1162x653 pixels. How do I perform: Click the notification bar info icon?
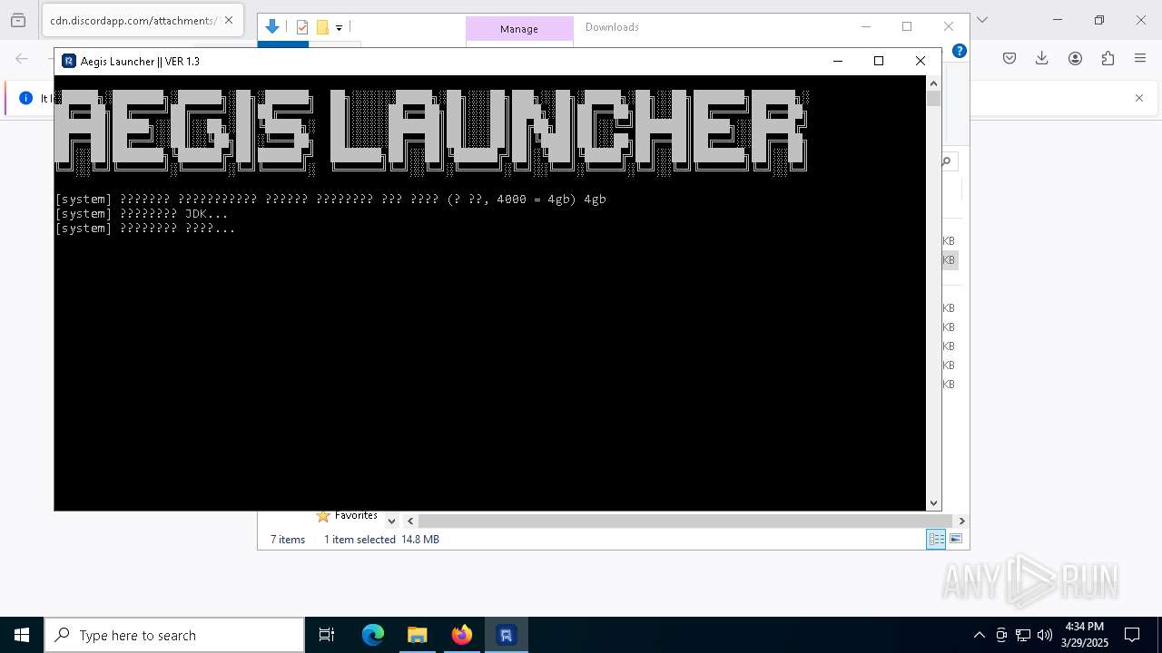tap(25, 98)
